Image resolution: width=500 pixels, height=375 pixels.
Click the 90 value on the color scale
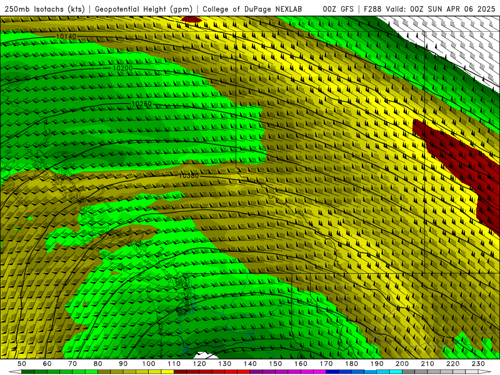tap(123, 364)
